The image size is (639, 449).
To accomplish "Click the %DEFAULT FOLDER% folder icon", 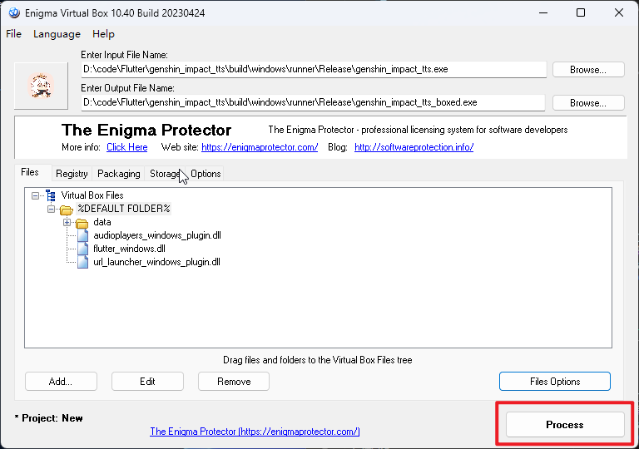I will point(67,209).
